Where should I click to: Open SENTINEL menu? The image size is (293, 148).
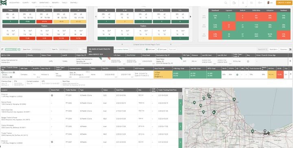pyautogui.click(x=74, y=3)
